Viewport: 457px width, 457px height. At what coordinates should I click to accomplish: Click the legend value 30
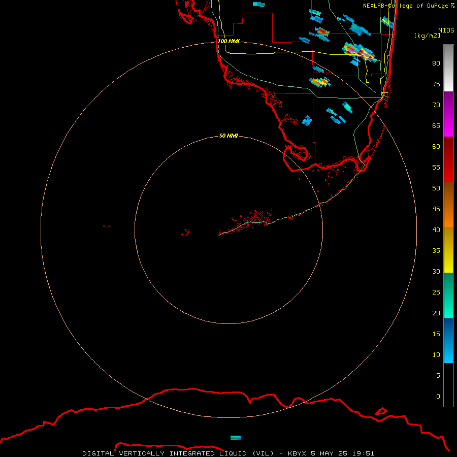436,271
